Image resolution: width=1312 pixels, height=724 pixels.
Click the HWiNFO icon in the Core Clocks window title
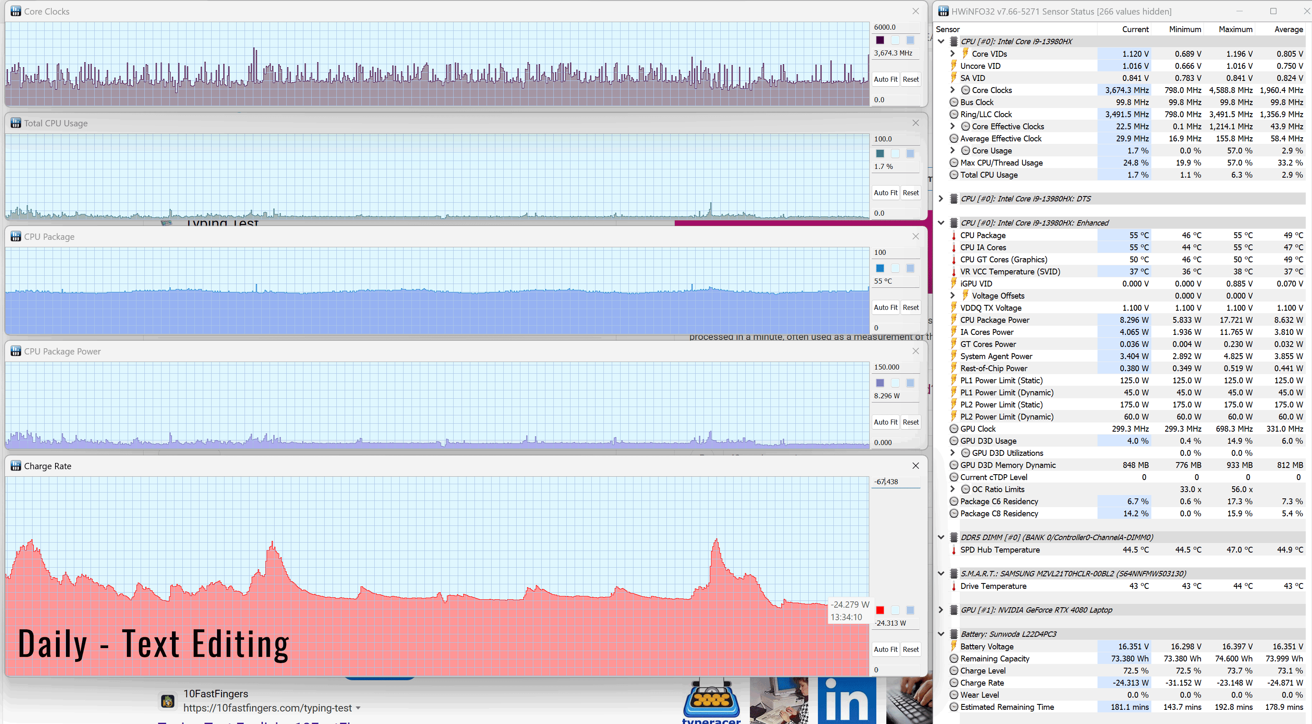16,11
